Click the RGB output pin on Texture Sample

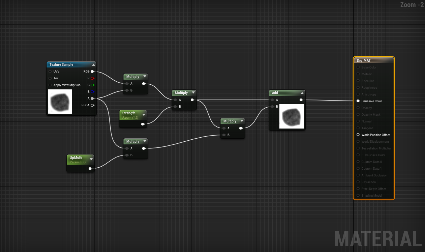92,72
